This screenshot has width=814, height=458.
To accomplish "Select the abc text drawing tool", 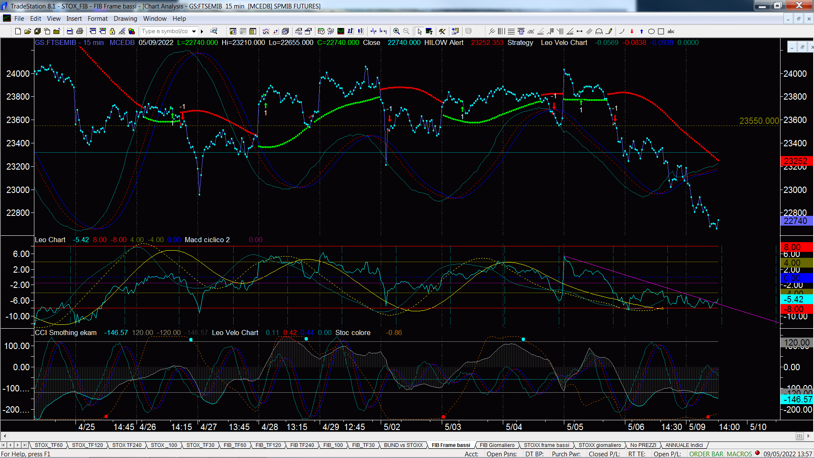I will click(x=671, y=31).
